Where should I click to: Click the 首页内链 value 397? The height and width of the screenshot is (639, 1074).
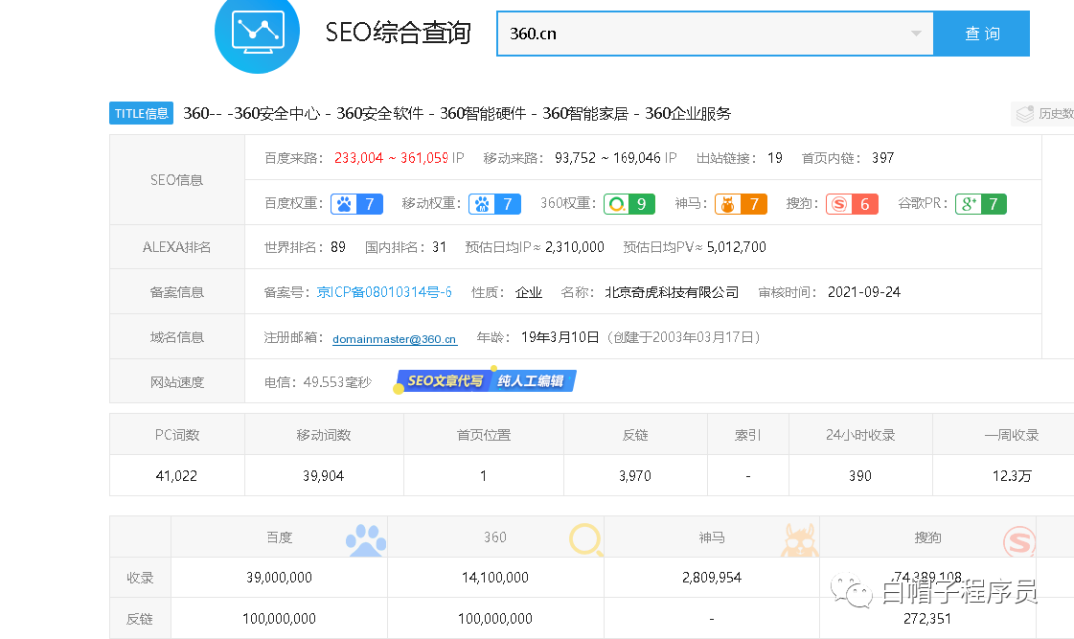click(x=883, y=158)
